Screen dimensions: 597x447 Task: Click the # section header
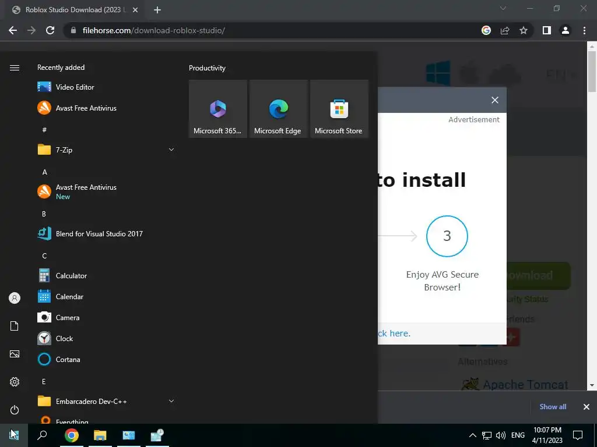point(44,130)
